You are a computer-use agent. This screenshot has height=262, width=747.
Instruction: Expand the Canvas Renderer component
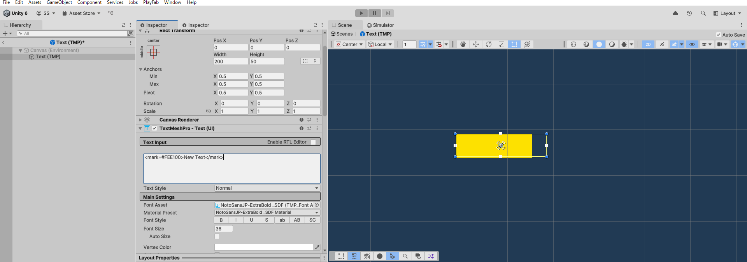click(x=140, y=120)
